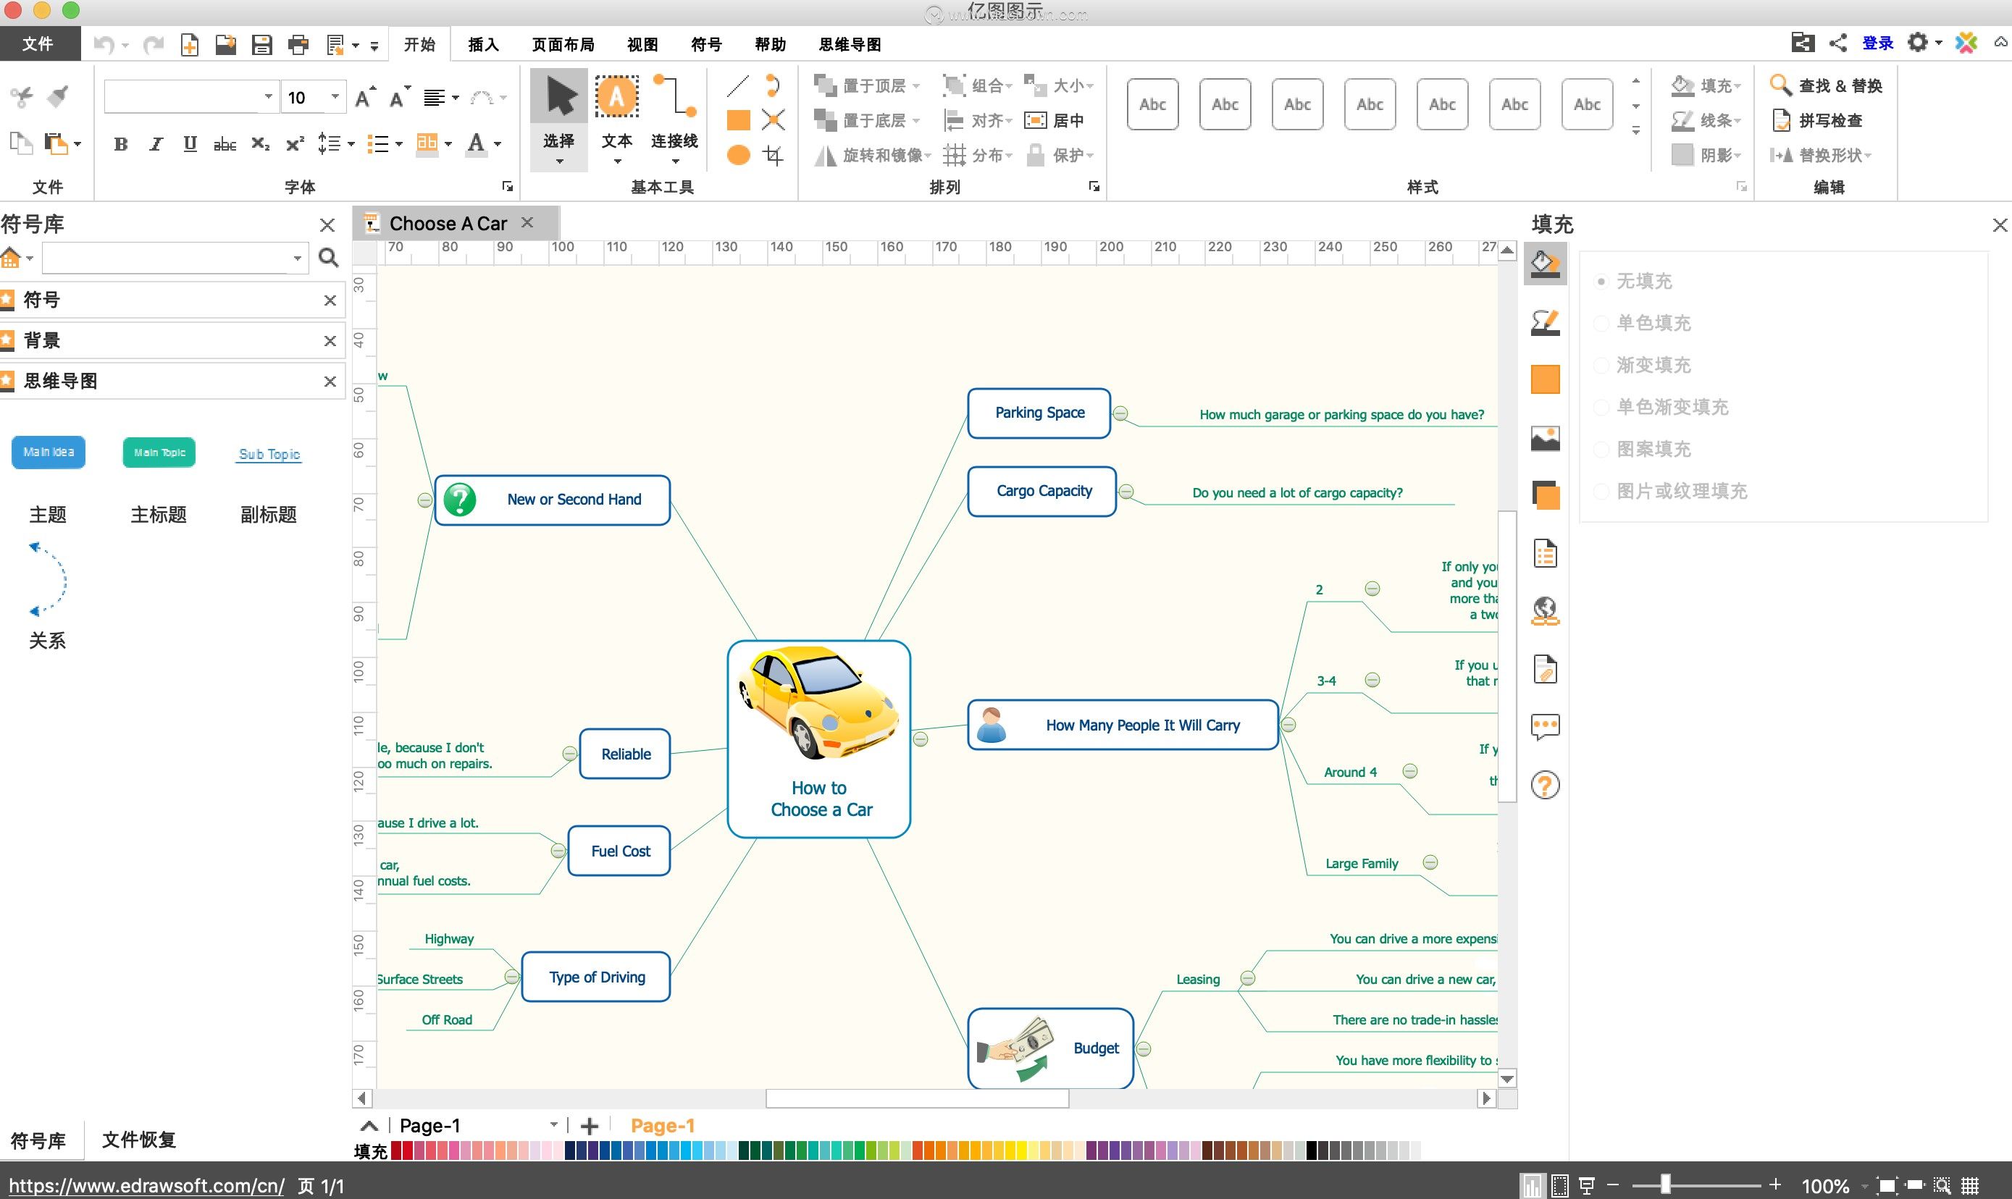
Task: Pick the black color swatch in the palette
Action: coord(1312,1150)
